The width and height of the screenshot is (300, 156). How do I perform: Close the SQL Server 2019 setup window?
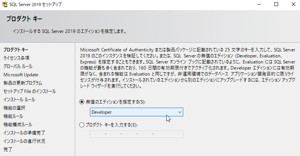pos(293,4)
